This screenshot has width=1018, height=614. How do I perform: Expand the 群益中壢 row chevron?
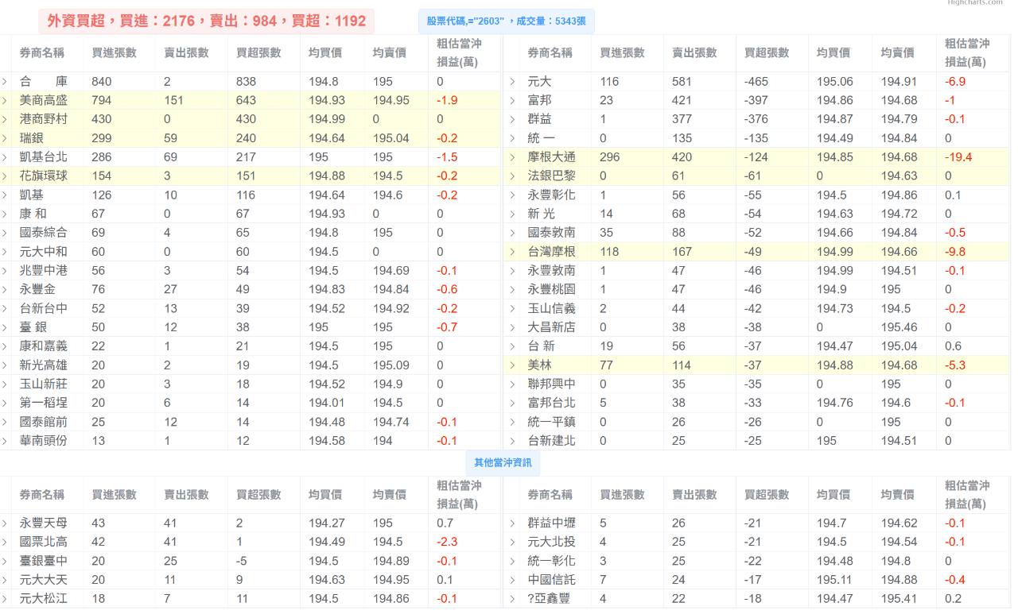point(512,523)
